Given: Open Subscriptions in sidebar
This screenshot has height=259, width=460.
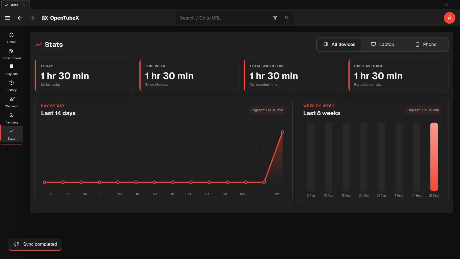Looking at the screenshot, I should point(11,54).
